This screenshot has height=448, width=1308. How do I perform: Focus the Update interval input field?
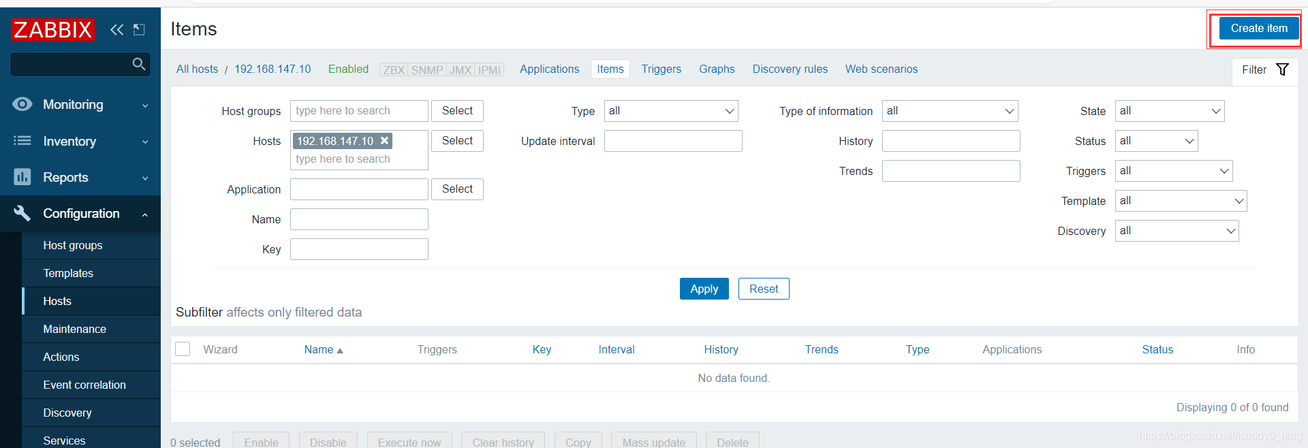click(673, 141)
